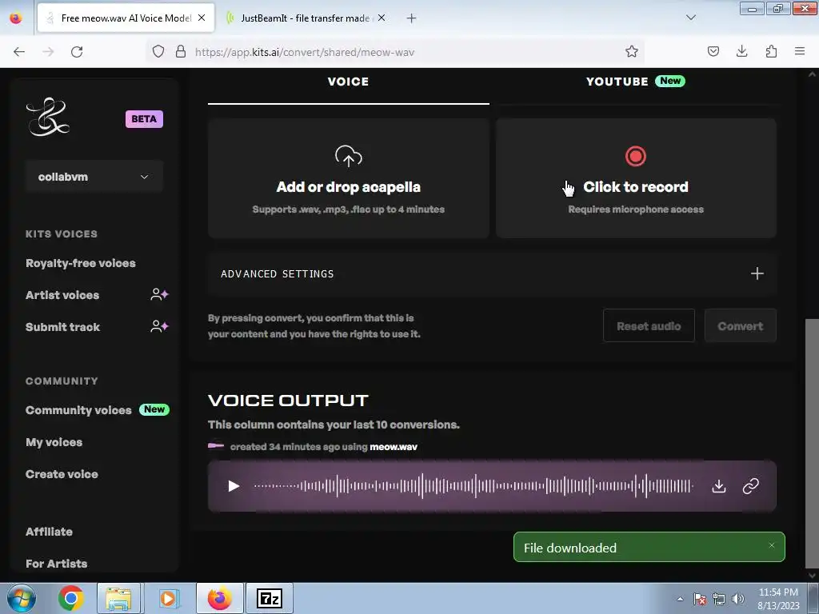Open Royalty-free voices

coord(81,263)
